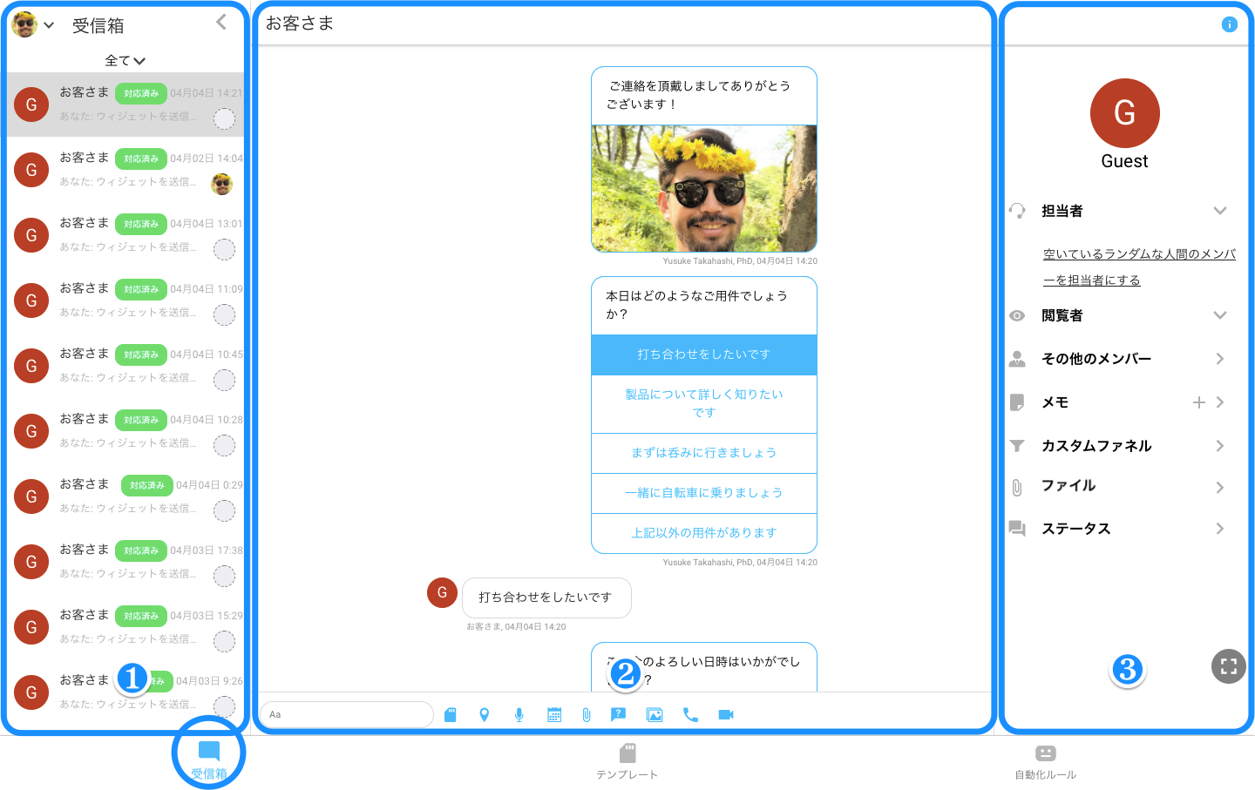Click the profile photo at top left
1255x790 pixels.
click(24, 24)
